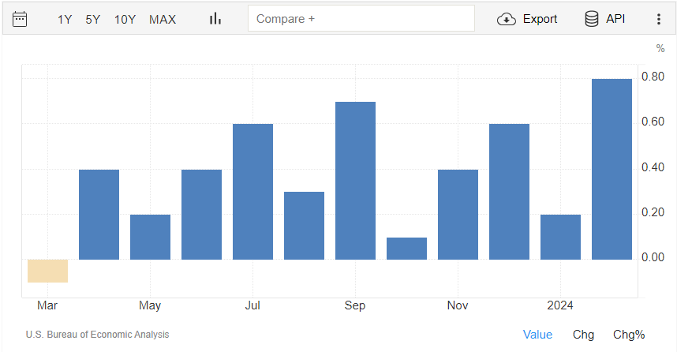Viewport: 677px width, 352px height.
Task: Click the 0.40 bar at Nov
Action: (458, 215)
